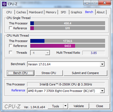Open the Graphics tab
The image size is (113, 112).
76,12
